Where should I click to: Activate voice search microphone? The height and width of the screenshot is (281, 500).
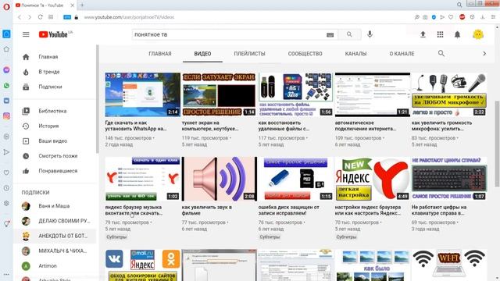pos(370,34)
